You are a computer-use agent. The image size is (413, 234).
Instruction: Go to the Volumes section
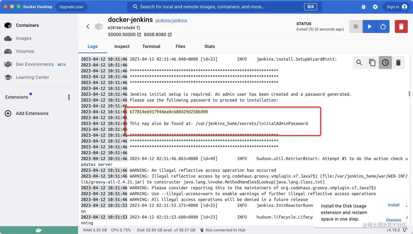pyautogui.click(x=25, y=51)
